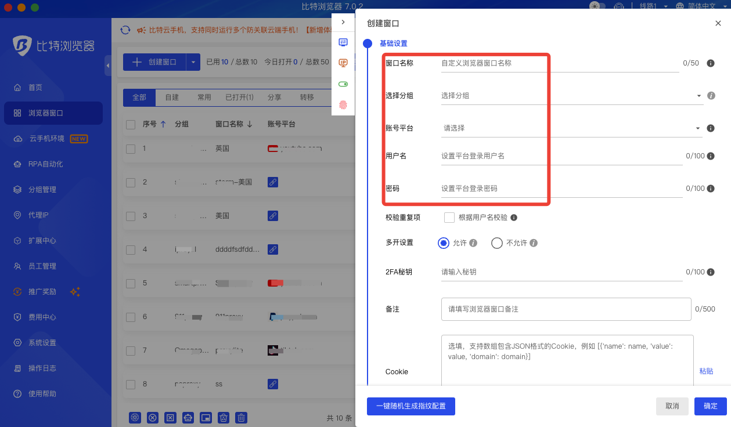Check the checkbox for row 5

pos(131,283)
